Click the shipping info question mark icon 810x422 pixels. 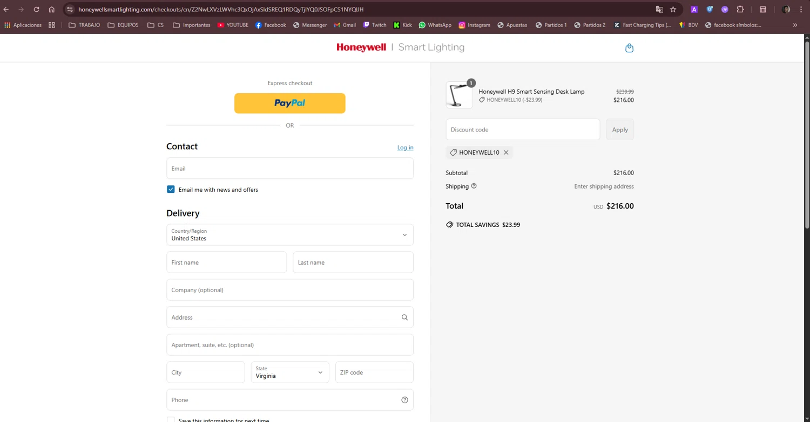point(474,186)
